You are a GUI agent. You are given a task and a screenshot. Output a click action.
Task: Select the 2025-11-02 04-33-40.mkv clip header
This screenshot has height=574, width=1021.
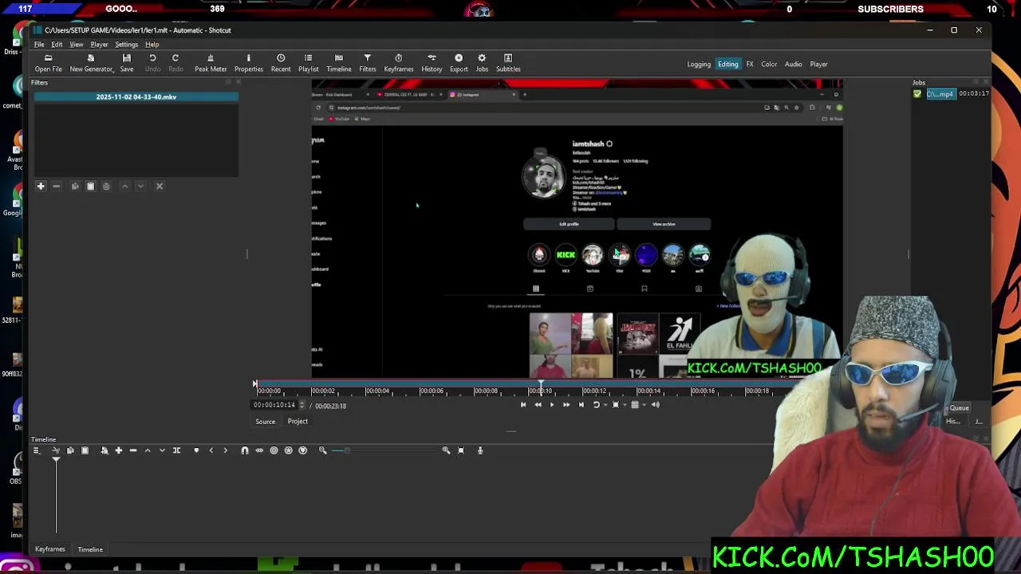pos(136,96)
